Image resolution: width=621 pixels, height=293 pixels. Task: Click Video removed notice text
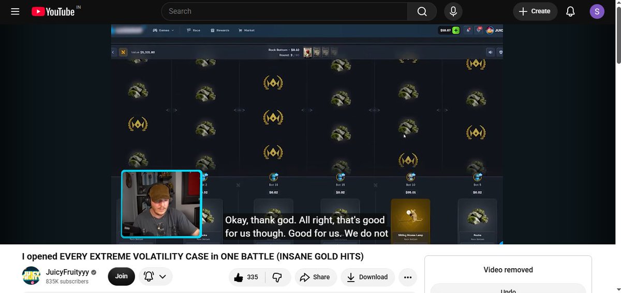(x=508, y=270)
